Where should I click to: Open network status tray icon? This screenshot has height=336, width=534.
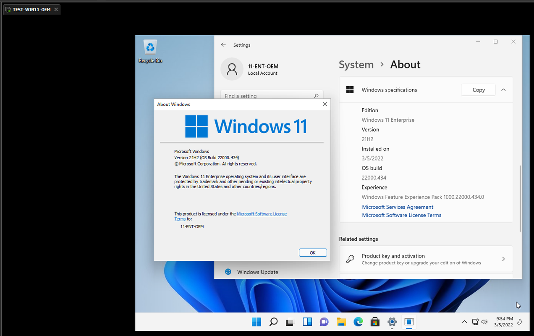click(x=475, y=322)
